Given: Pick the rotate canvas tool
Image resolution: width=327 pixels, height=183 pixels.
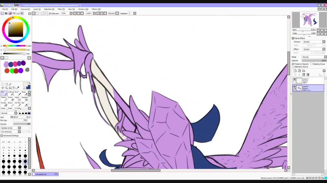Looking at the screenshot, I should pos(10,88).
